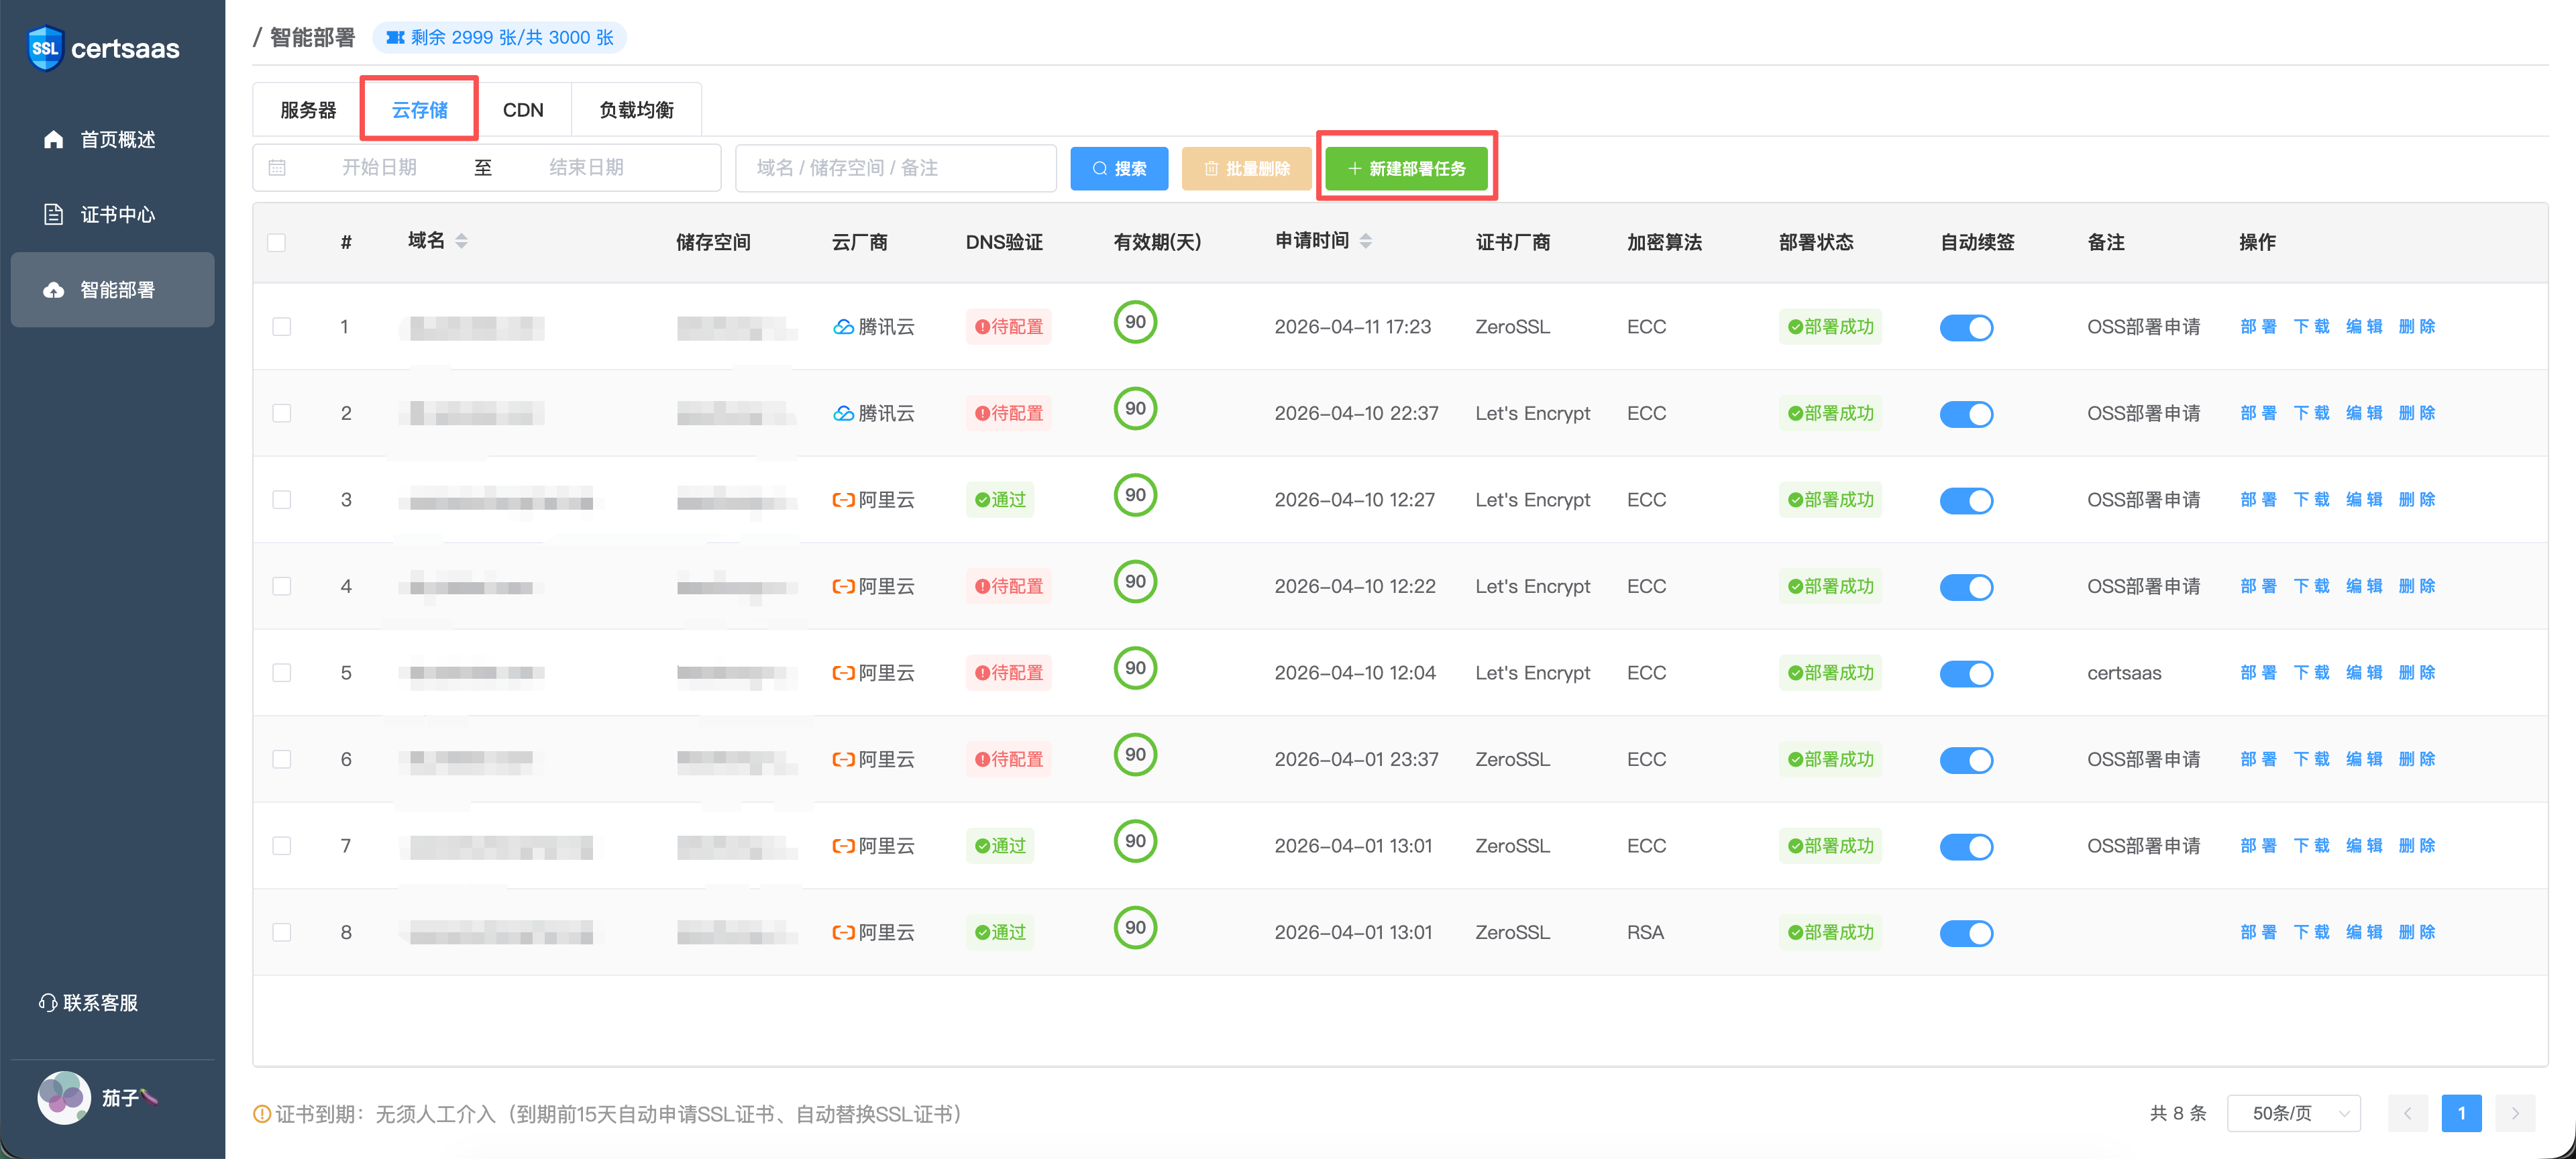Screen dimensions: 2576x1159
Task: Sort by 申请时间 column arrows
Action: [x=1365, y=241]
